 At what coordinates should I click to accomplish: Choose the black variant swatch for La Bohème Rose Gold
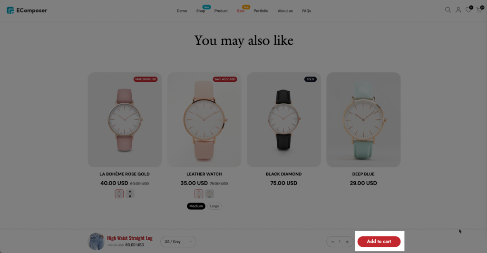130,194
